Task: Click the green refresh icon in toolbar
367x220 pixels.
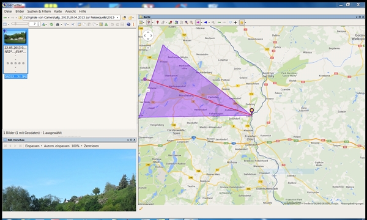Action: pos(51,24)
